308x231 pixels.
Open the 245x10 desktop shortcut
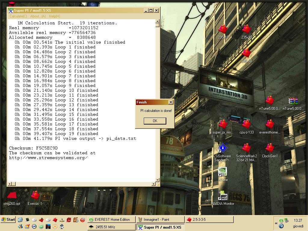coord(246,55)
